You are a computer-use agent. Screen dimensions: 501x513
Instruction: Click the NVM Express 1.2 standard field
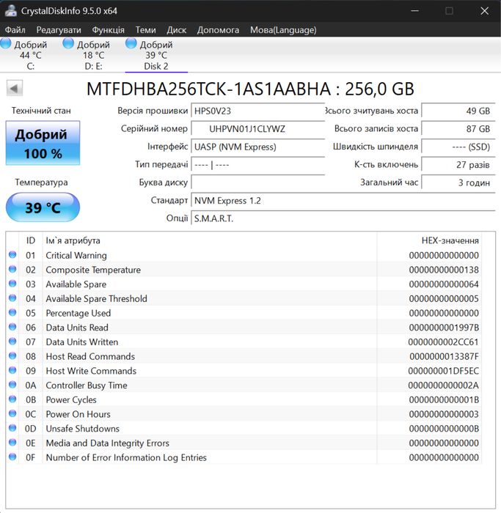click(x=343, y=201)
